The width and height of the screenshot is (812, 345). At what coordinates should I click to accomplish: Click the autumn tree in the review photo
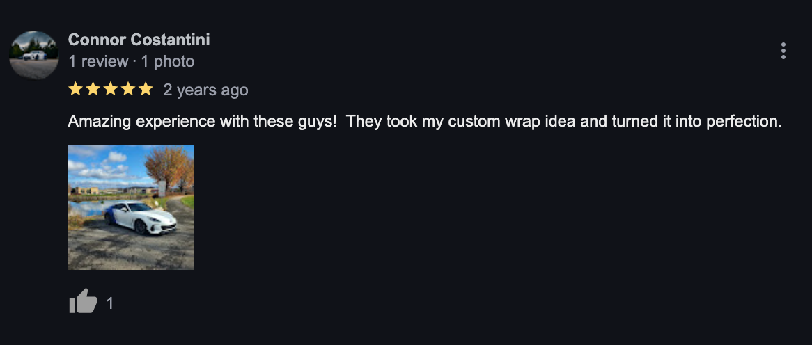click(169, 168)
